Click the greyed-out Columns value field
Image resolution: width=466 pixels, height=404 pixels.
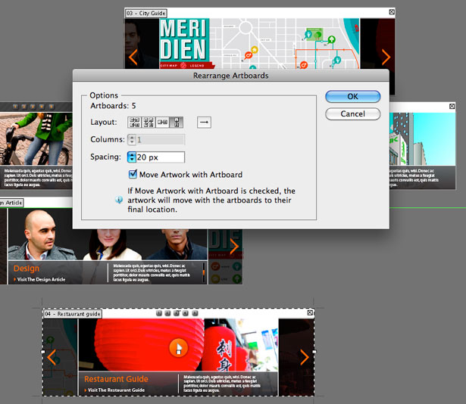[160, 139]
